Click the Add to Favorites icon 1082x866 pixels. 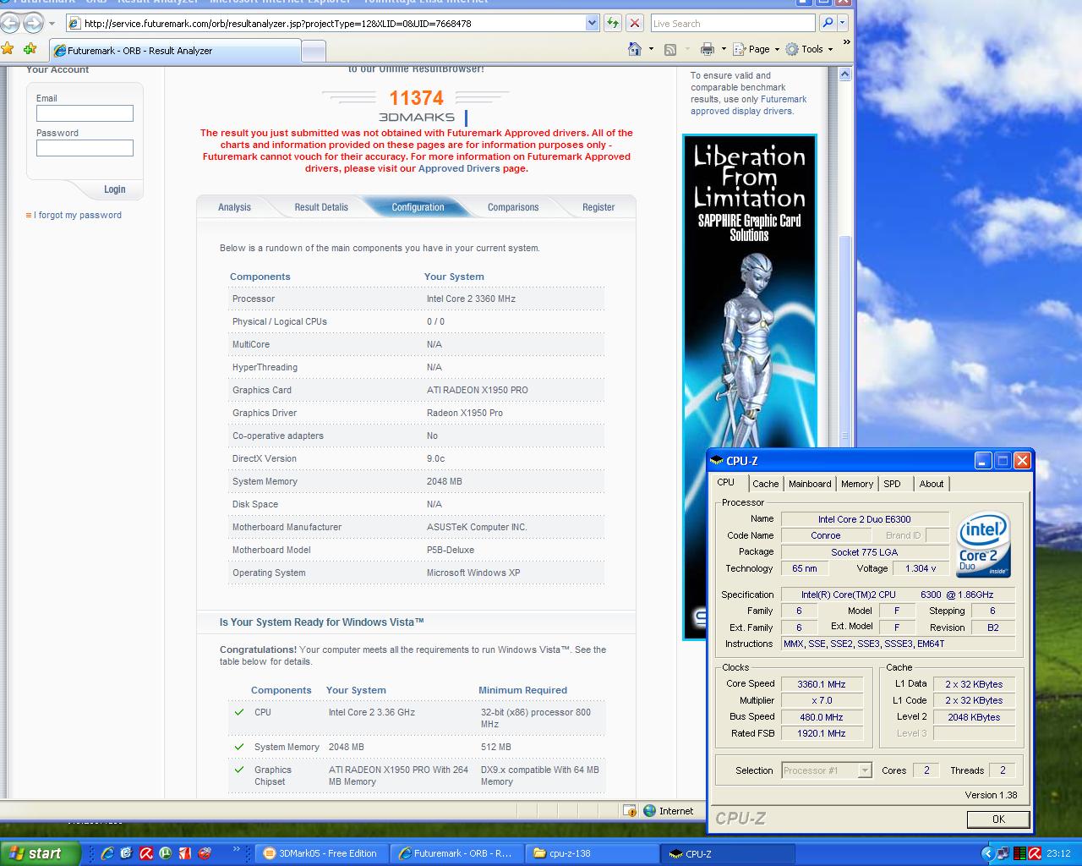point(30,49)
